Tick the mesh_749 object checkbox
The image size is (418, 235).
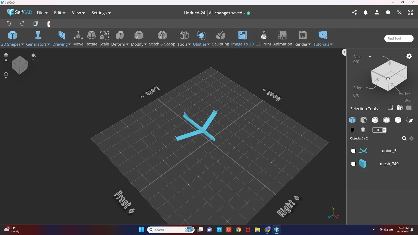[353, 164]
